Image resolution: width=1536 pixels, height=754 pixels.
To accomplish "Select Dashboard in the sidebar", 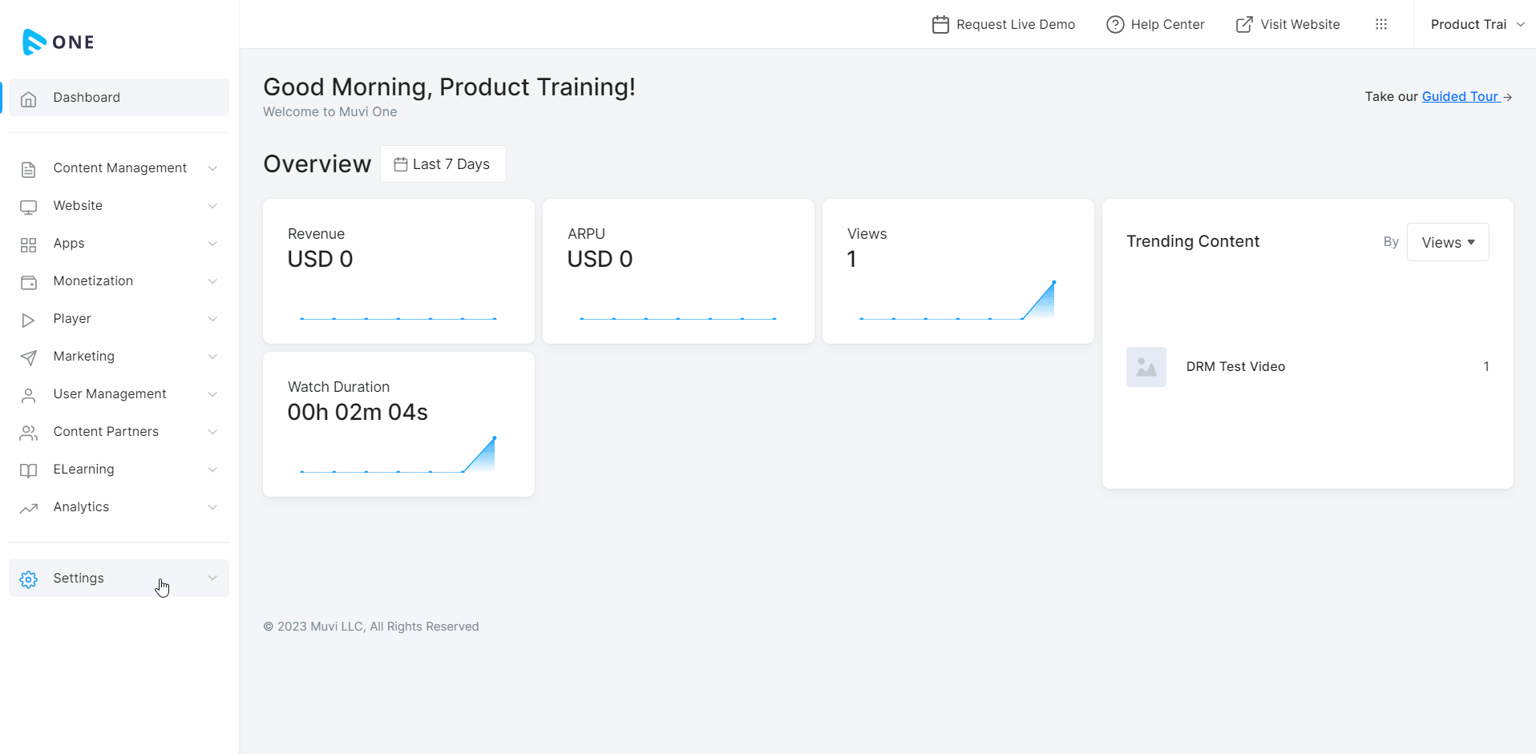I will [x=119, y=98].
